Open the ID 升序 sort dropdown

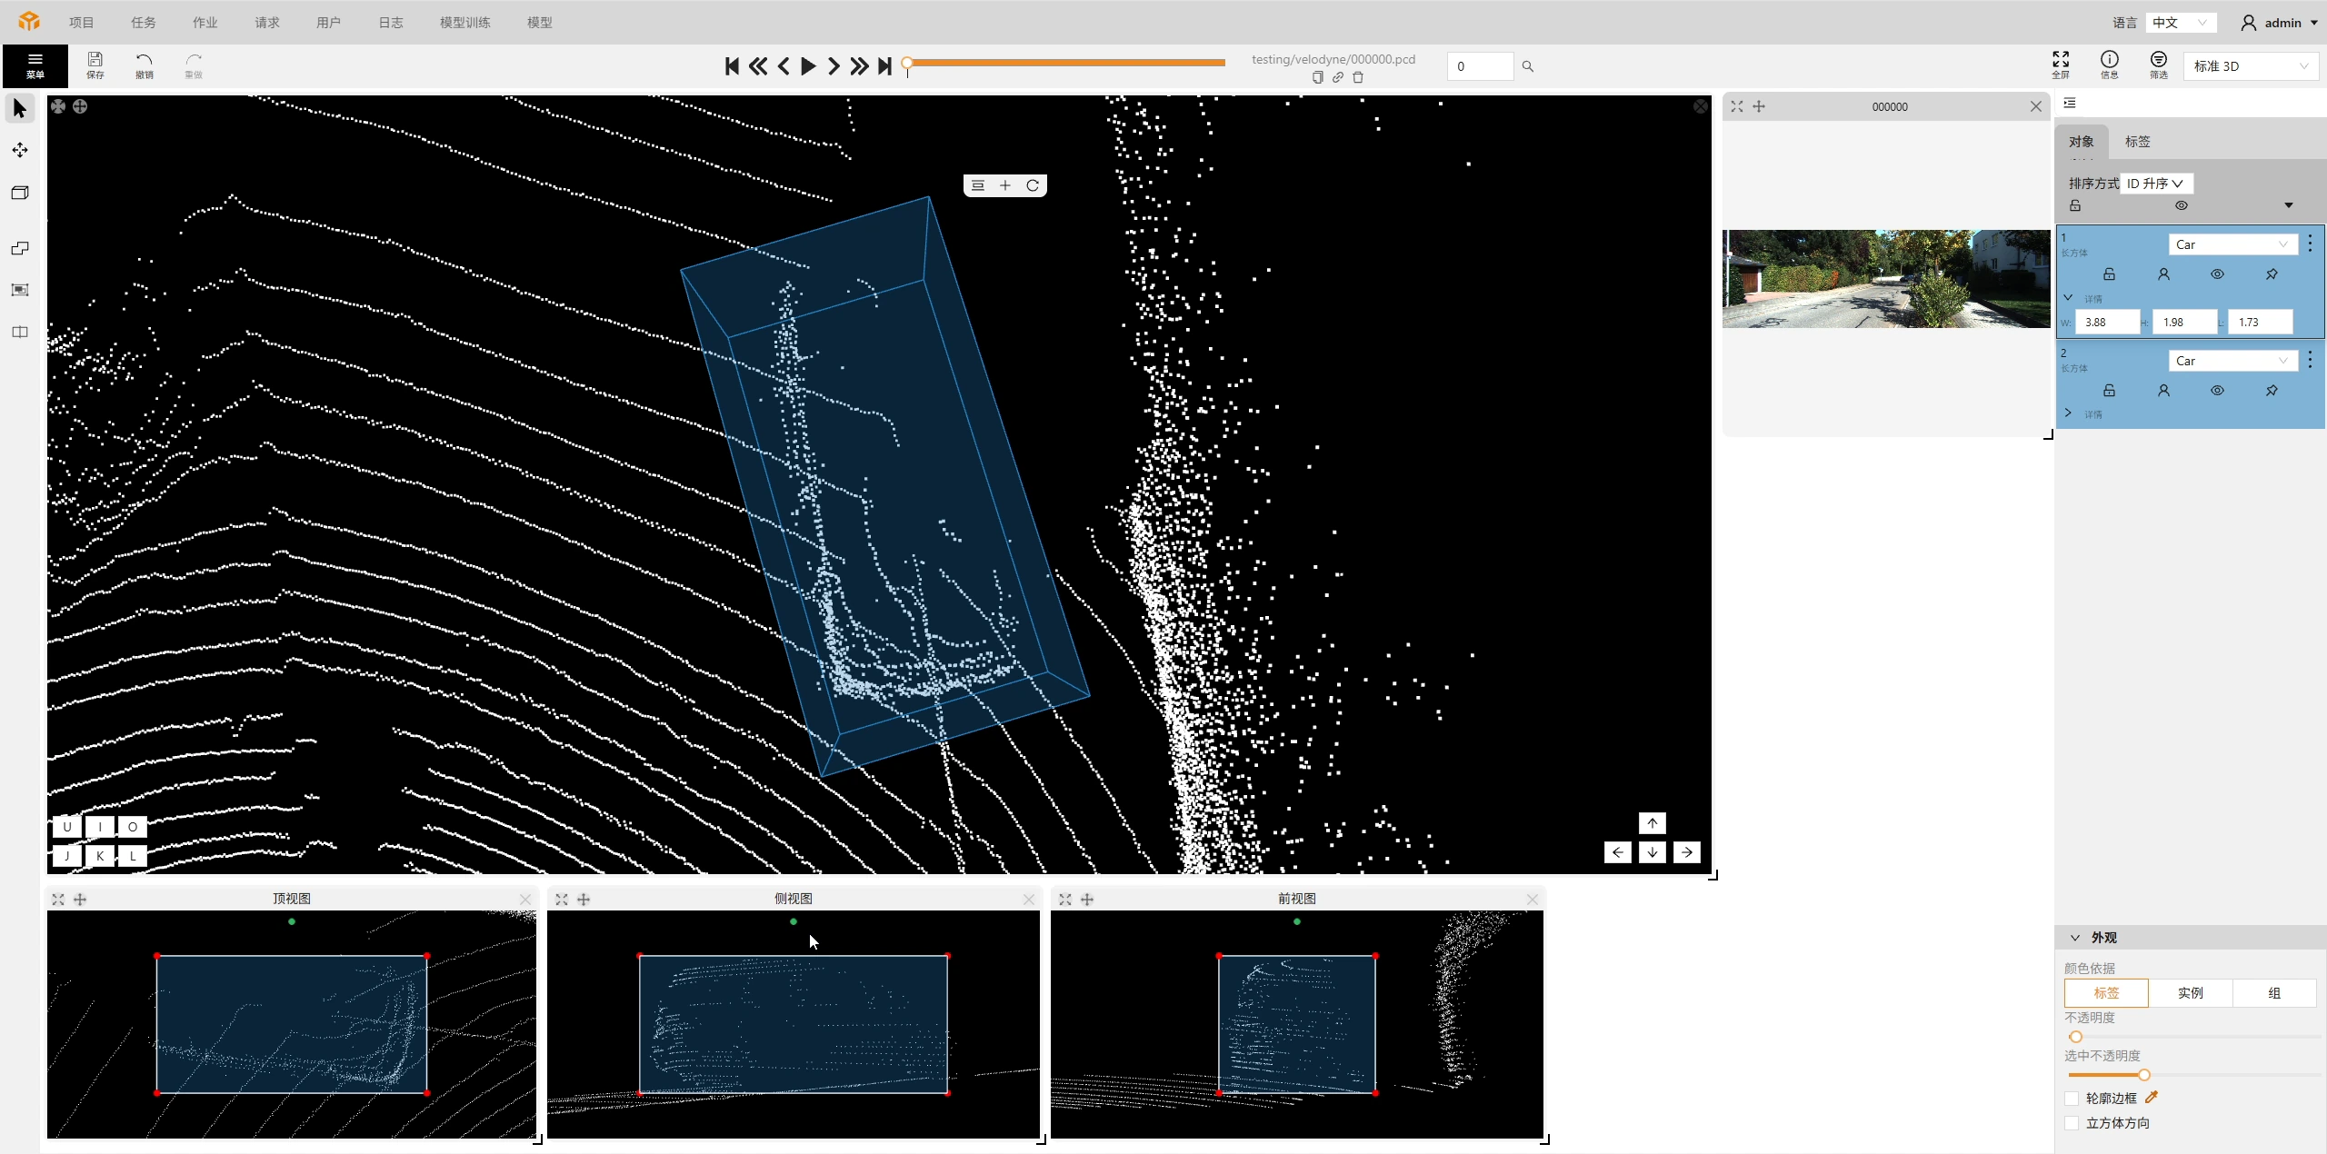point(2156,184)
